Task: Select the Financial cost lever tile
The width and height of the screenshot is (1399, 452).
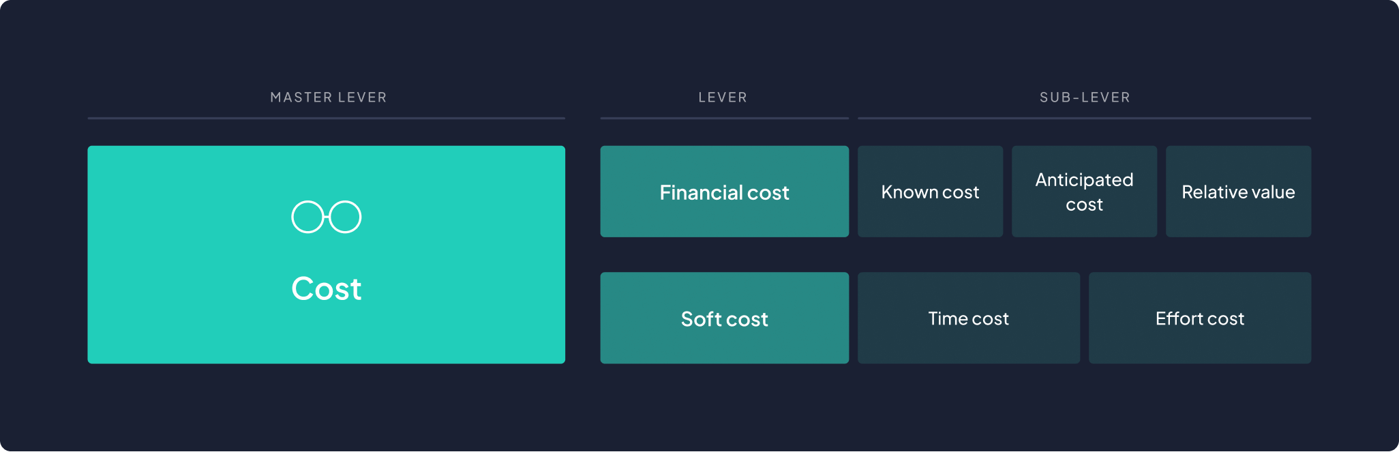Action: [724, 192]
